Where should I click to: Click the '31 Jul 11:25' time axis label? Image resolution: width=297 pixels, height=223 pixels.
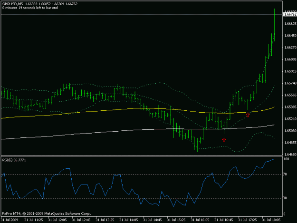pos(34,220)
